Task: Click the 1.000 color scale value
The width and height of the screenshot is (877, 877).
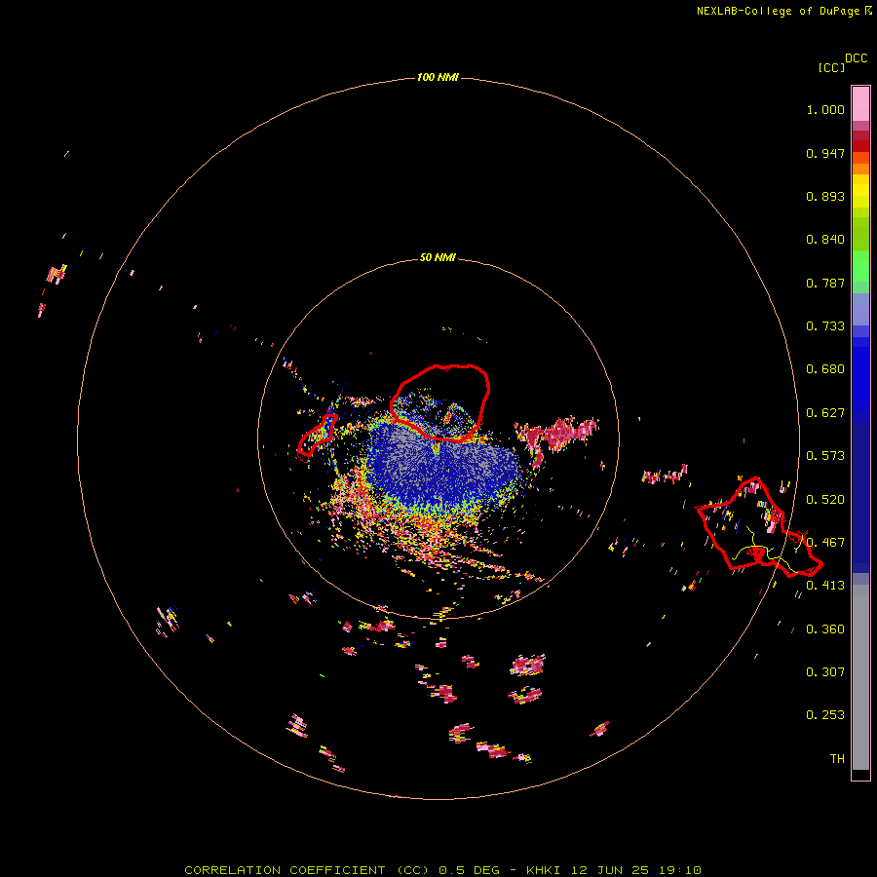Action: click(825, 109)
